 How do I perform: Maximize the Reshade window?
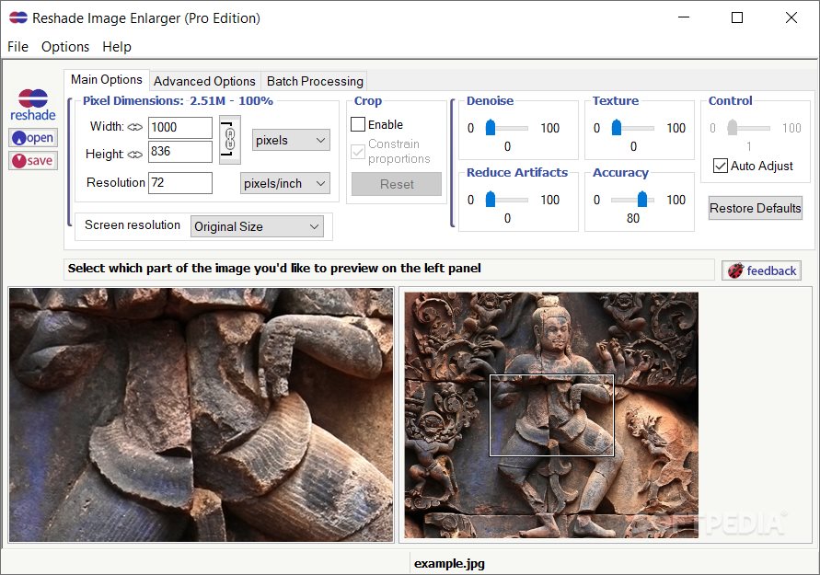click(737, 17)
